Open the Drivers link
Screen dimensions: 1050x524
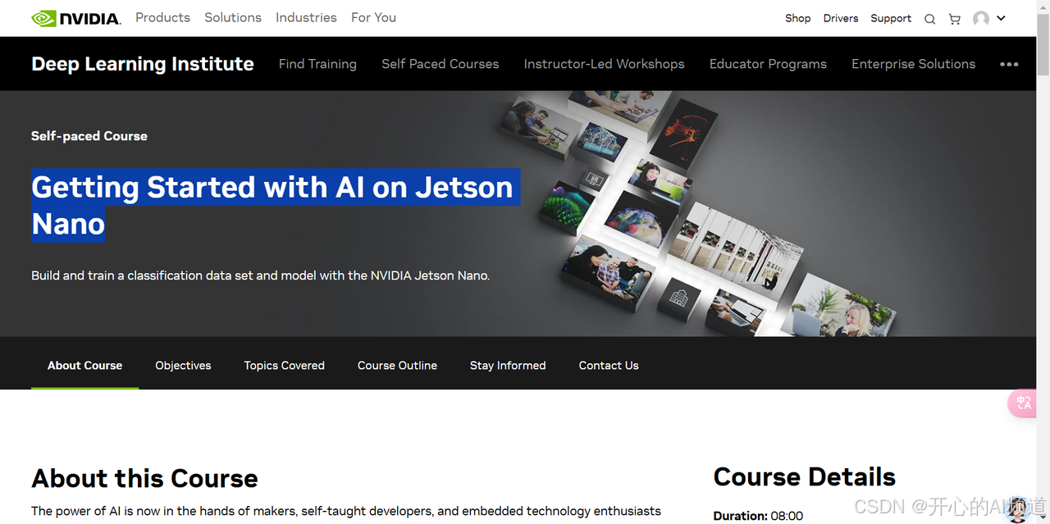tap(841, 18)
